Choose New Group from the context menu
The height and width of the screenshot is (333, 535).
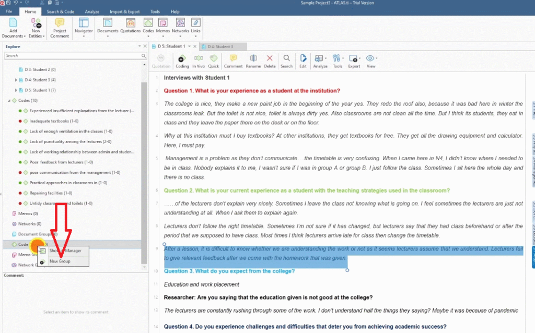[x=60, y=261]
